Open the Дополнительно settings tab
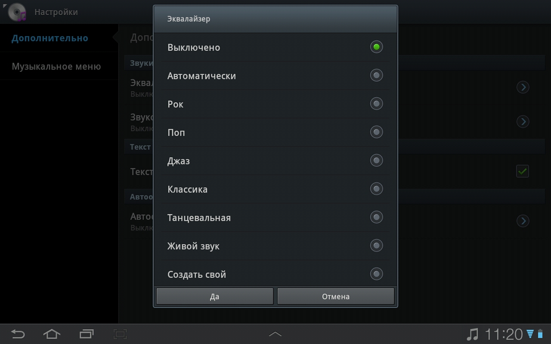 point(50,38)
